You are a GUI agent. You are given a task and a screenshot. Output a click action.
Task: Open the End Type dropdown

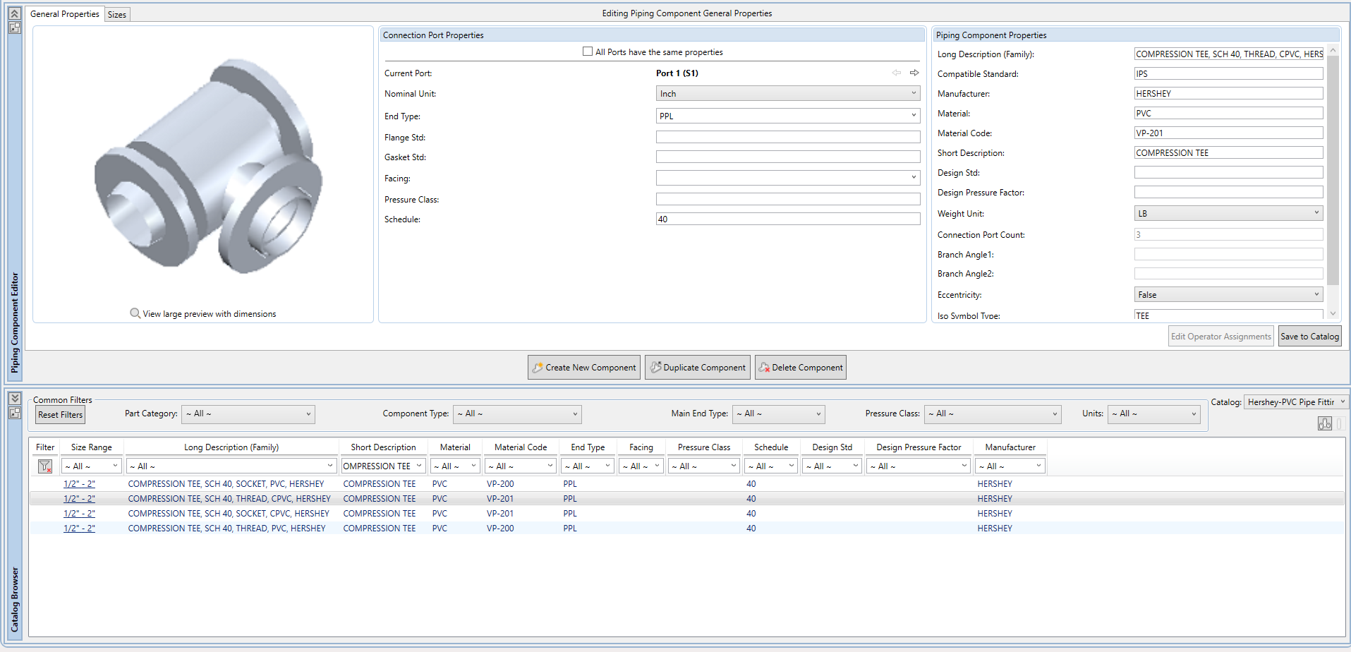pyautogui.click(x=787, y=116)
